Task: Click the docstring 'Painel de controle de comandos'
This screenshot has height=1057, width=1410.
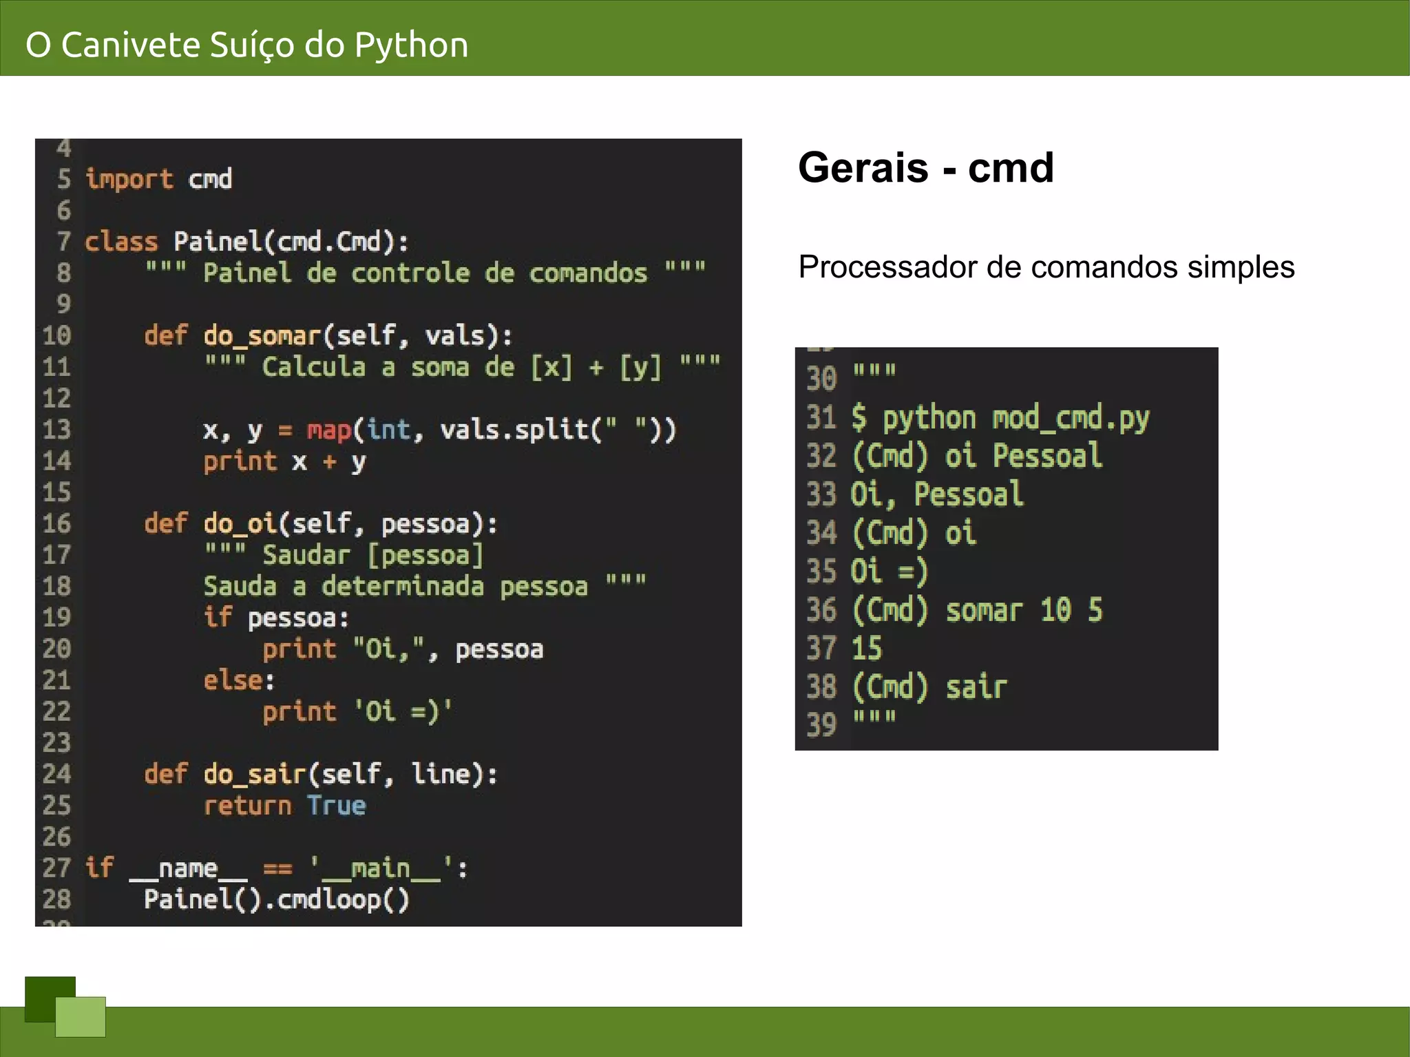Action: 425,273
